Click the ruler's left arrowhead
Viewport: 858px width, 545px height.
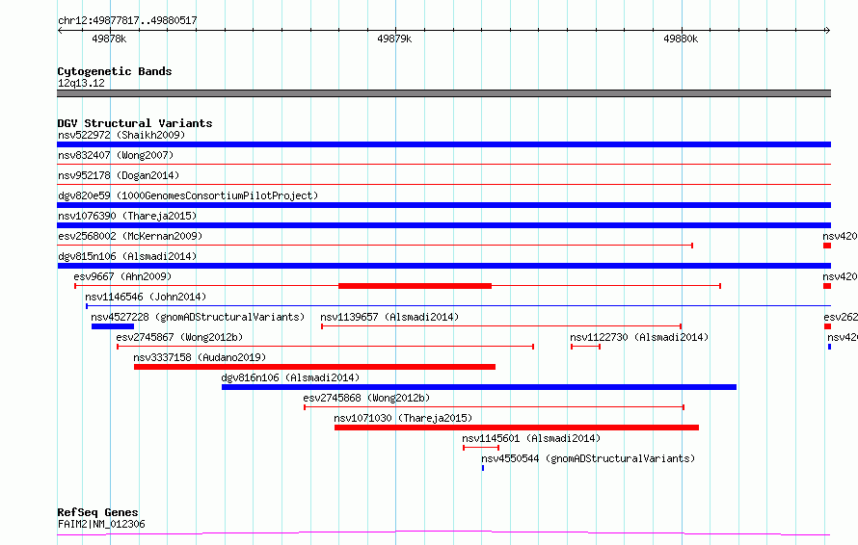click(x=60, y=31)
